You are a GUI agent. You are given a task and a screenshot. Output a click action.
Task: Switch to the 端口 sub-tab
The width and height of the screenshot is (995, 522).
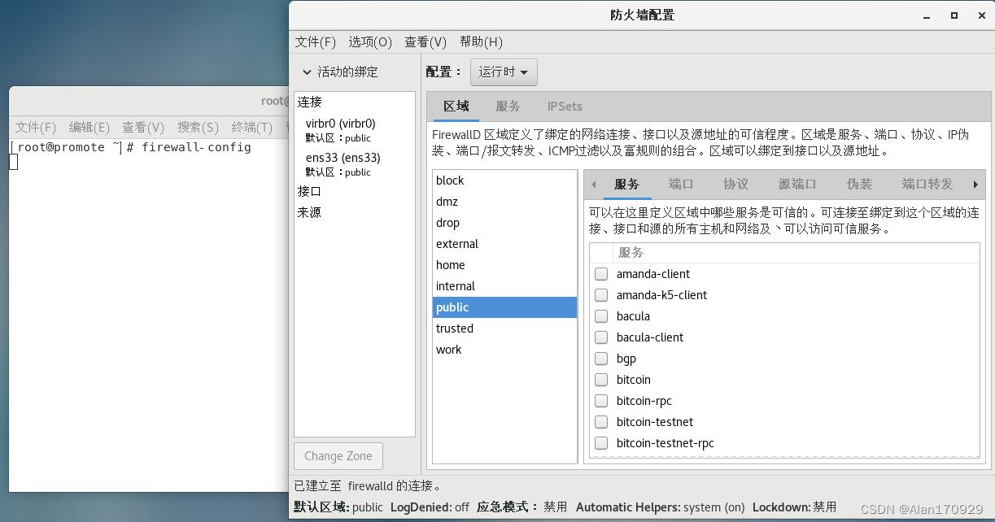(681, 184)
